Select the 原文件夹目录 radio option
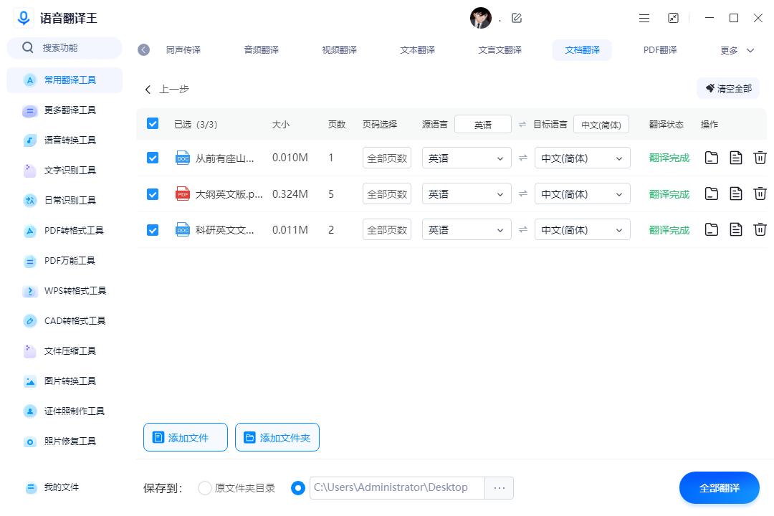Image resolution: width=774 pixels, height=516 pixels. (x=205, y=488)
